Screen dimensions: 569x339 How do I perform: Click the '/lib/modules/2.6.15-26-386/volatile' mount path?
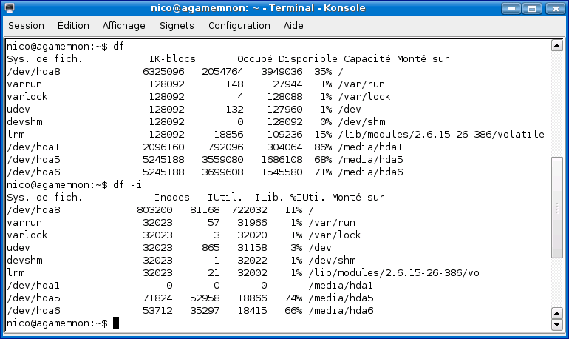(x=440, y=134)
